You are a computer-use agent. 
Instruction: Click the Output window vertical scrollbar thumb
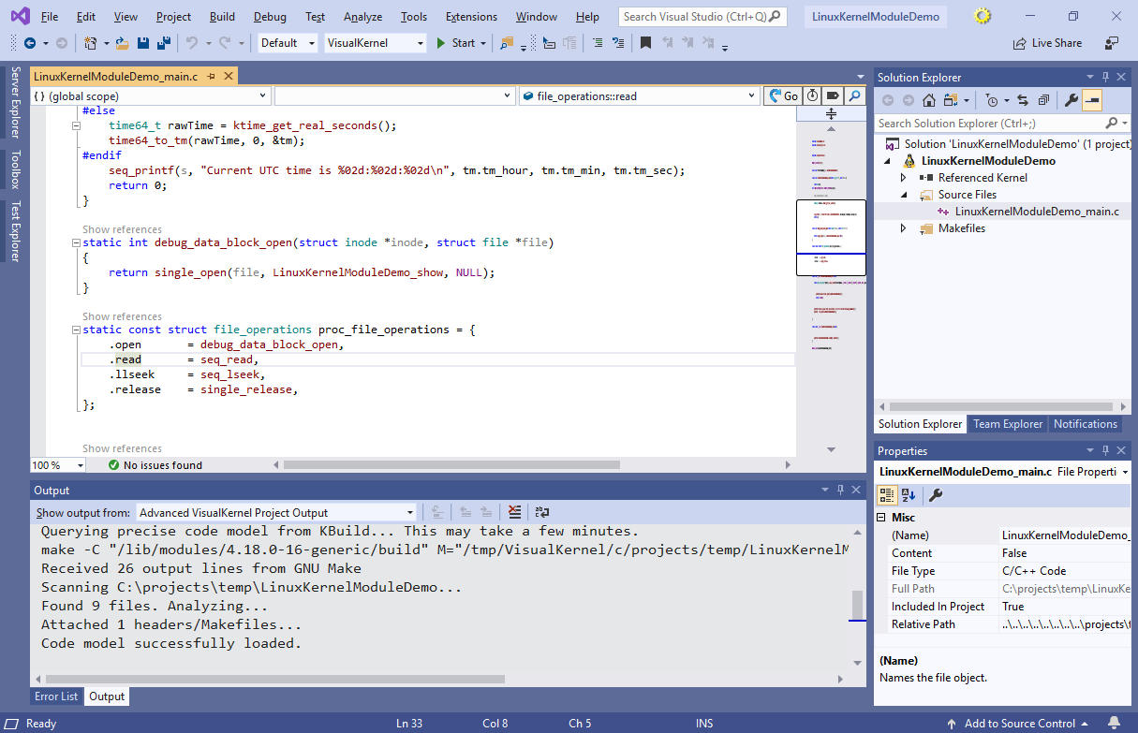tap(857, 605)
